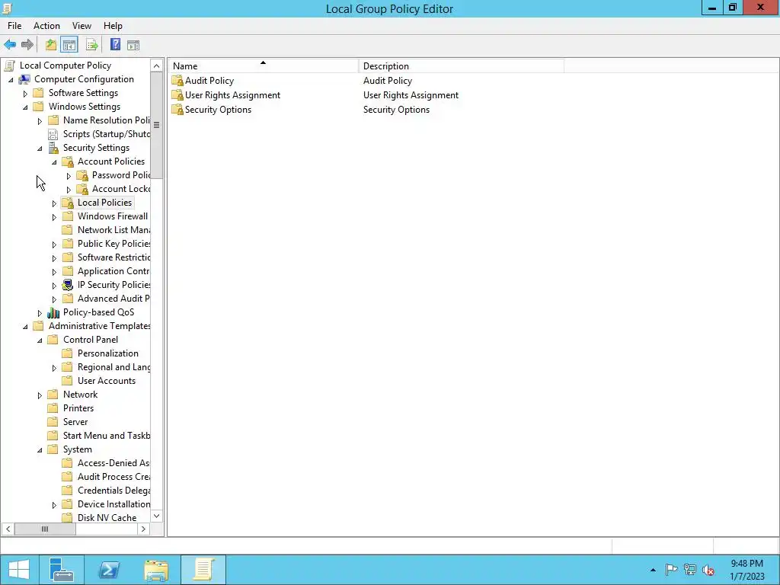
Task: Select Disk NV Cache in tree
Action: click(x=107, y=518)
